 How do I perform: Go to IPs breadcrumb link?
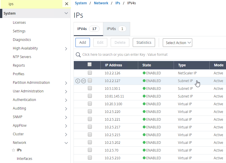pyautogui.click(x=118, y=3)
